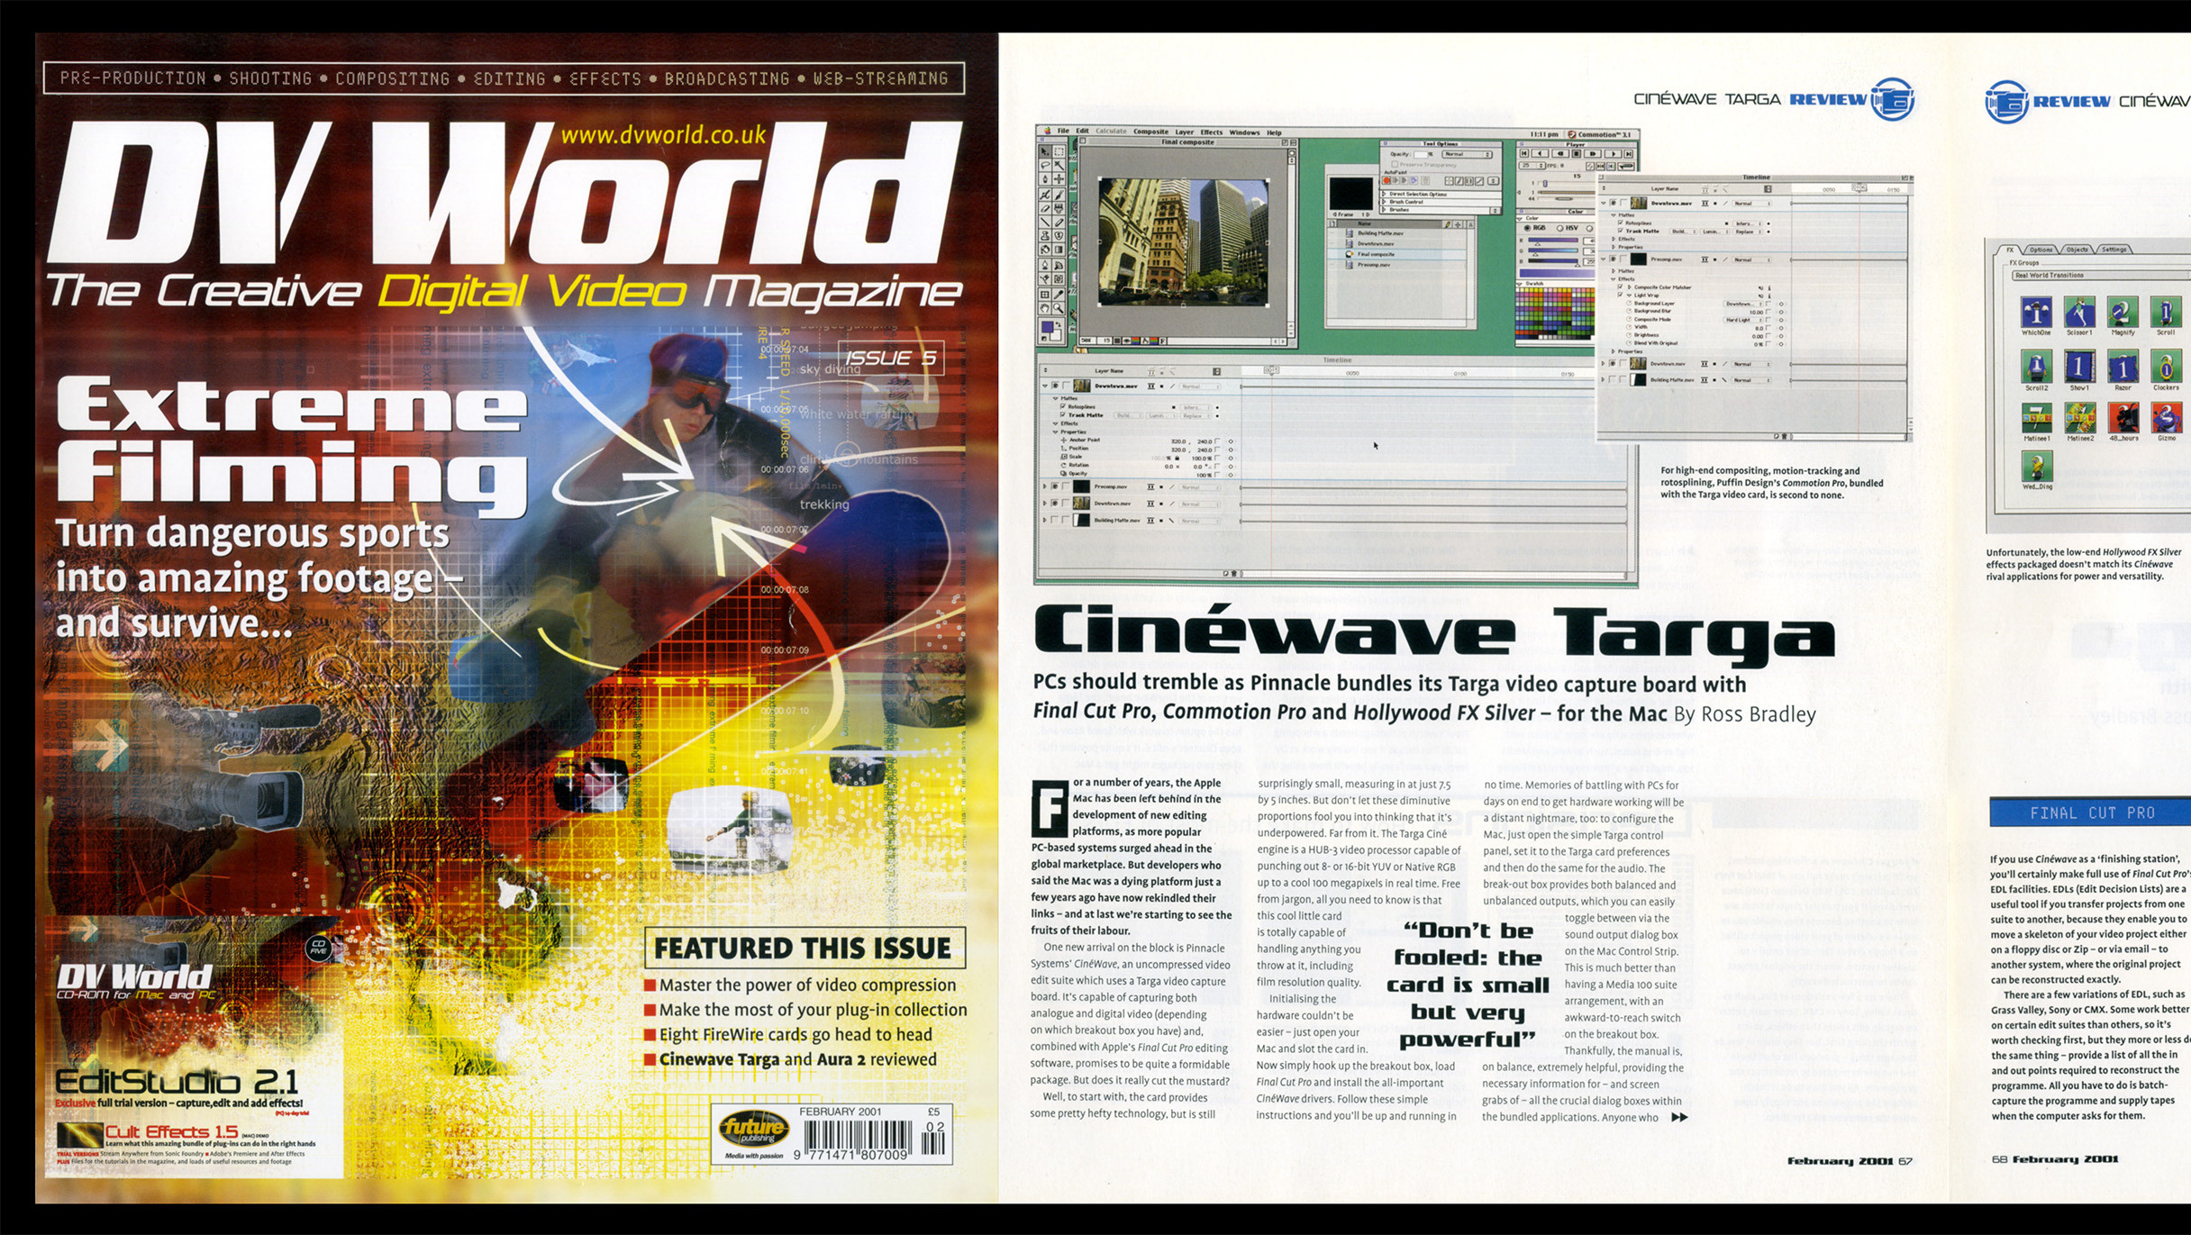Image resolution: width=2191 pixels, height=1235 pixels.
Task: Select the rectangular marquee tool
Action: pos(1059,151)
